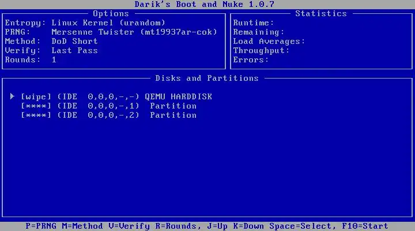
Task: Toggle the [****] marker for partition 2
Action: [36, 115]
